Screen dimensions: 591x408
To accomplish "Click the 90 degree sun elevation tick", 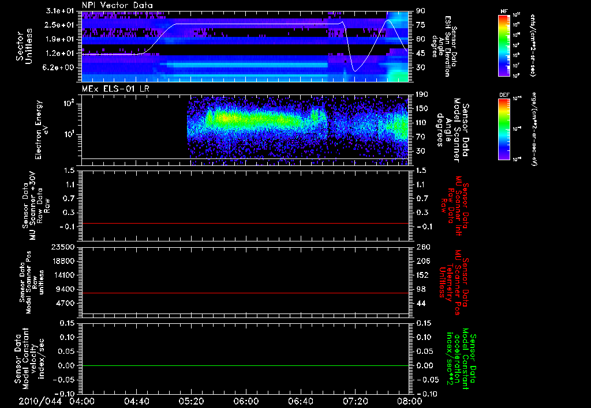I will (x=420, y=11).
